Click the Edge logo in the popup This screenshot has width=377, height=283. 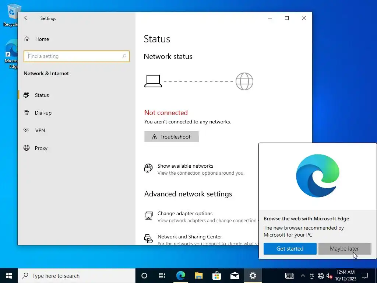[x=318, y=176]
